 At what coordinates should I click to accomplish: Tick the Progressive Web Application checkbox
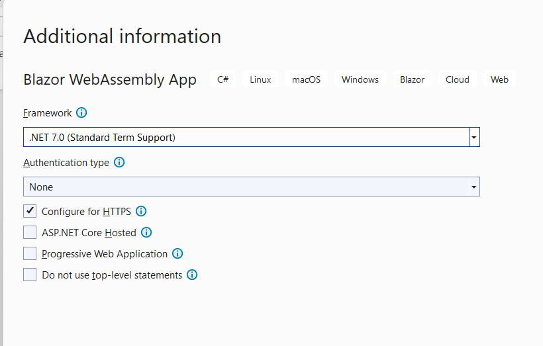30,254
